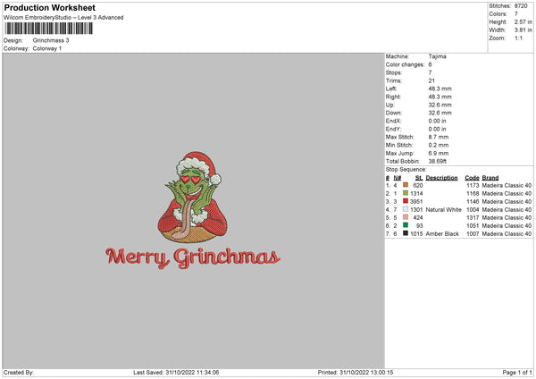The width and height of the screenshot is (536, 379).
Task: Click the Page 1 of 1 label
Action: pyautogui.click(x=517, y=373)
